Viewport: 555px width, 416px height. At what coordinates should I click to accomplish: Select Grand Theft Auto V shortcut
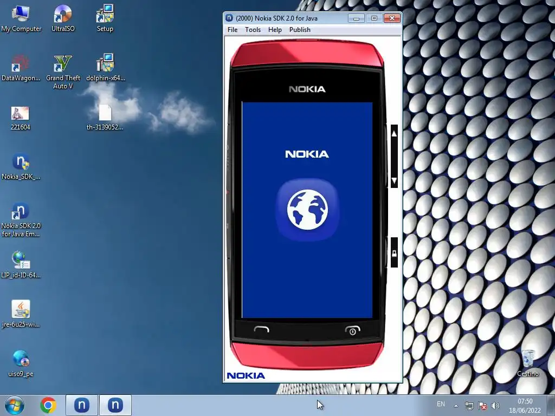pos(63,72)
